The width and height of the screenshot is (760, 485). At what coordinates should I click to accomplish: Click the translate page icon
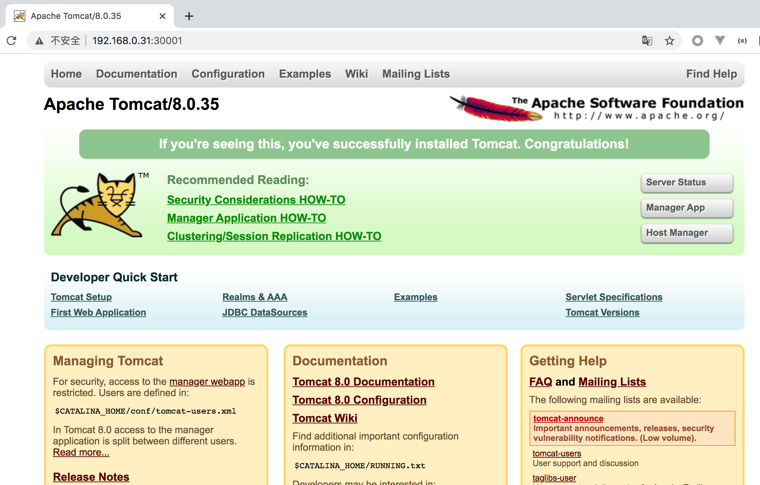click(x=647, y=41)
